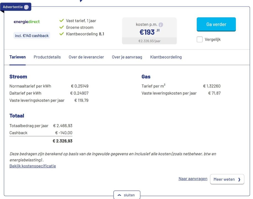Select the Tarieven tab

coord(17,57)
